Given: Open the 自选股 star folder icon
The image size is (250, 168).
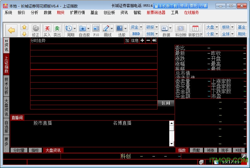Looking at the screenshot, I should [83, 29].
